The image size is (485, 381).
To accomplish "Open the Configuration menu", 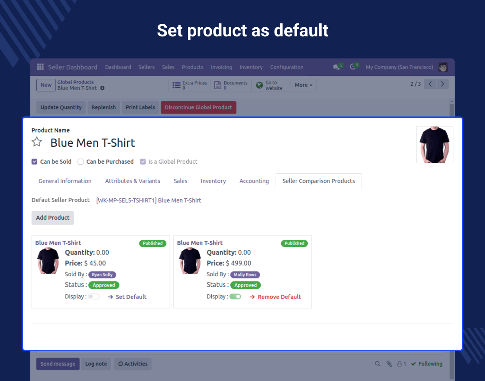I will 287,67.
